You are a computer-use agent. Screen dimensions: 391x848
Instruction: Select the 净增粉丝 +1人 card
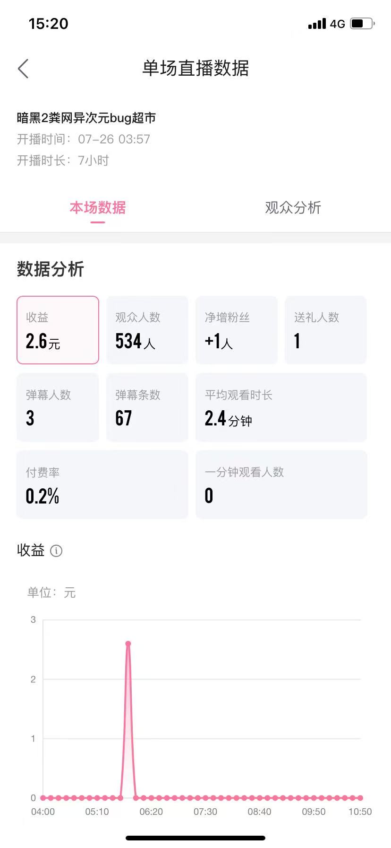pos(237,330)
